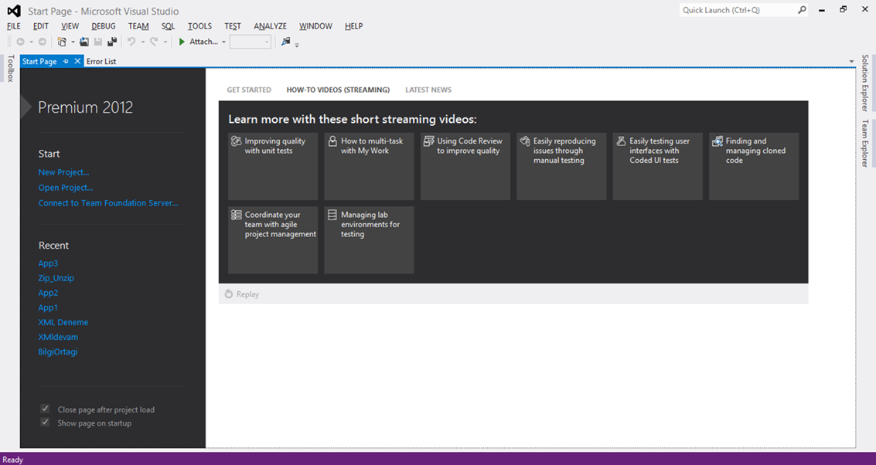Viewport: 876px width, 465px height.
Task: Open the Team Explorer side panel tab
Action: (865, 144)
